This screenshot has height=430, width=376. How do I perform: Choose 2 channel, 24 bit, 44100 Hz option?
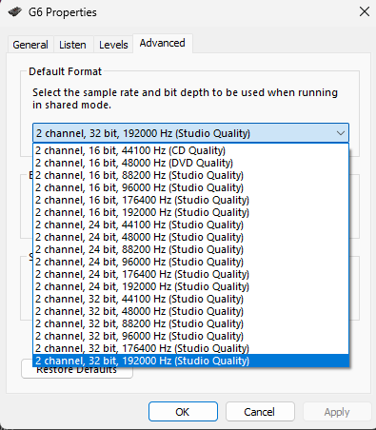click(x=190, y=225)
